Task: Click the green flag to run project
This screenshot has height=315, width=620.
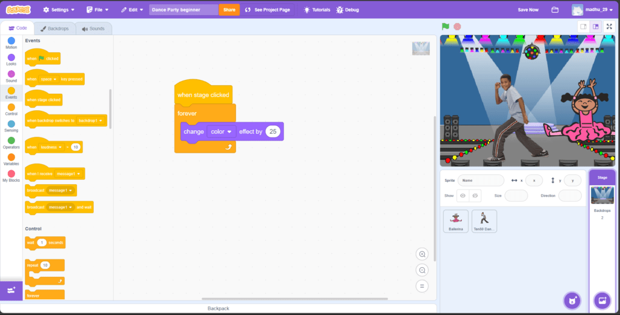Action: [x=446, y=27]
